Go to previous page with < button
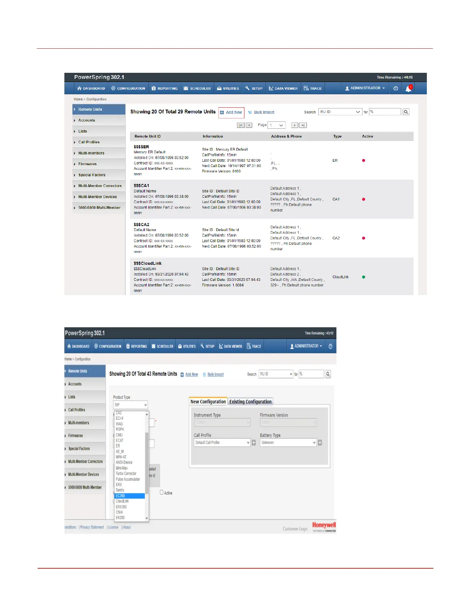 pyautogui.click(x=249, y=125)
